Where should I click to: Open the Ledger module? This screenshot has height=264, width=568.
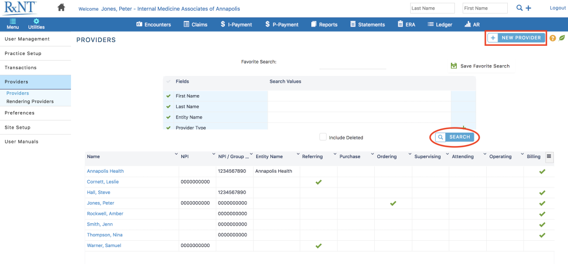coord(440,24)
